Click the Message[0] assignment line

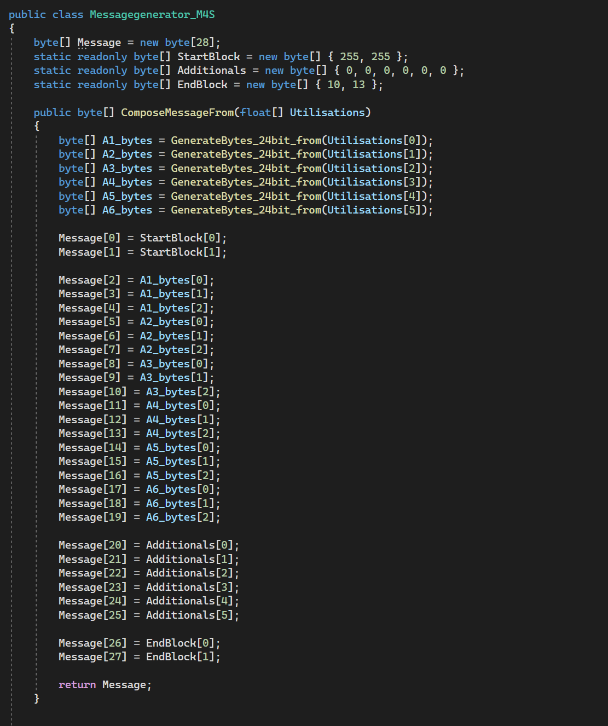pos(142,238)
